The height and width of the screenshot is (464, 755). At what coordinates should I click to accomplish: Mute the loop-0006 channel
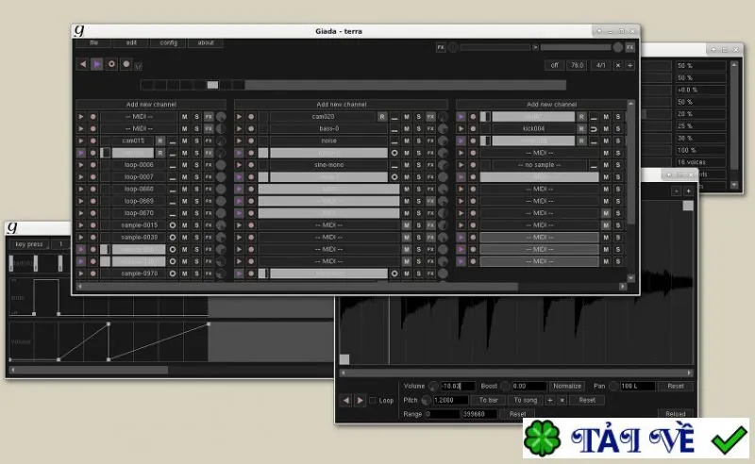coord(184,165)
